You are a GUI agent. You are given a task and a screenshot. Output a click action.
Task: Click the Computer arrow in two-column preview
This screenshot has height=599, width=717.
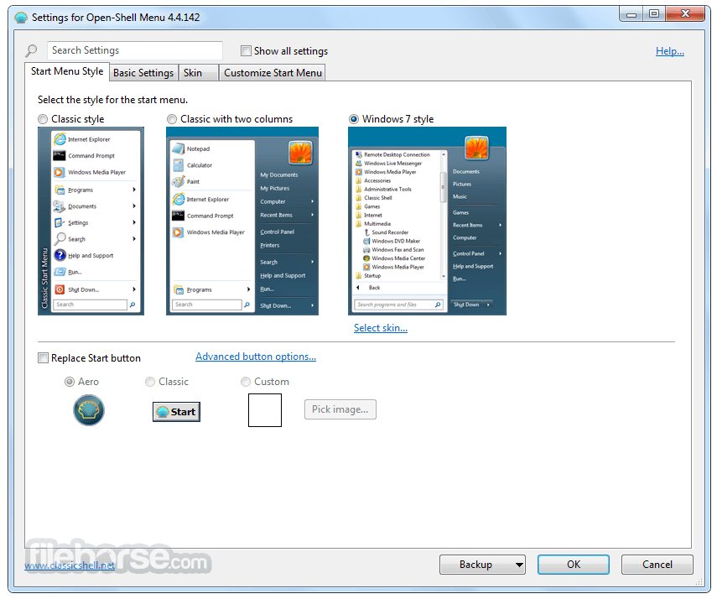pos(312,201)
